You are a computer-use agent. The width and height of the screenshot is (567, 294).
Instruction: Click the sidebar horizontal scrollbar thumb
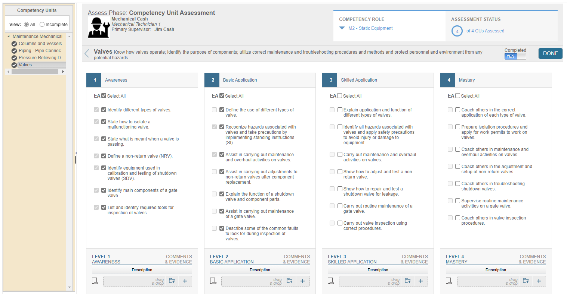pos(35,72)
